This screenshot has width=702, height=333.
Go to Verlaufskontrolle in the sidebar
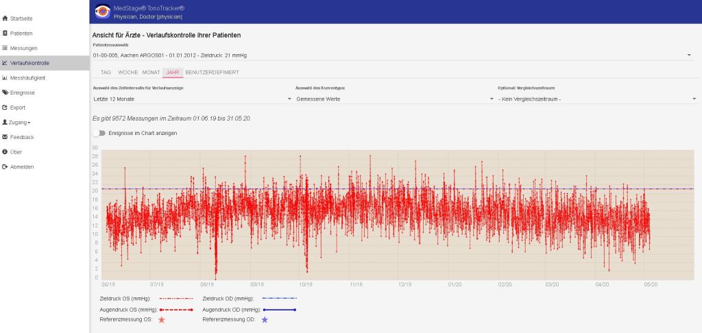click(x=29, y=63)
